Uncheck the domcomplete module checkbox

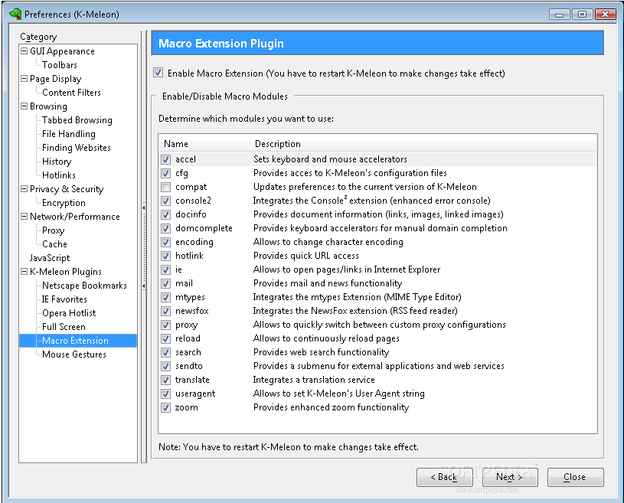[x=166, y=228]
